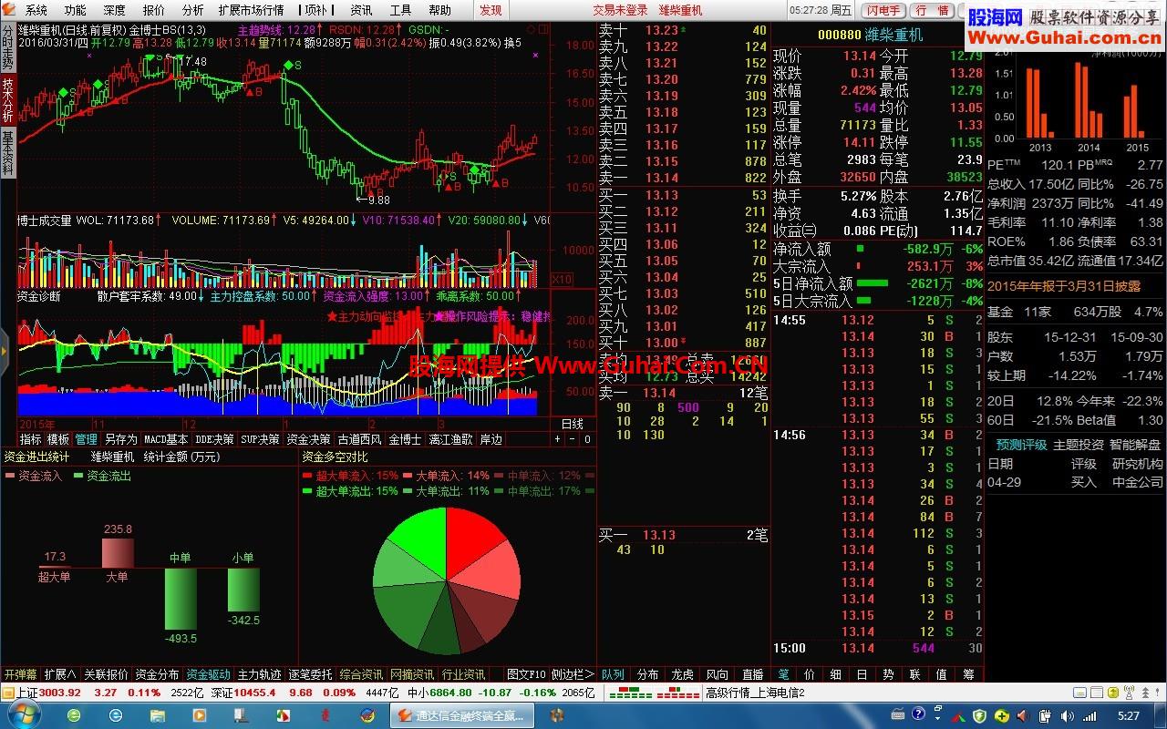Click the minus zoom icon under the chart
The height and width of the screenshot is (729, 1167).
pyautogui.click(x=573, y=439)
